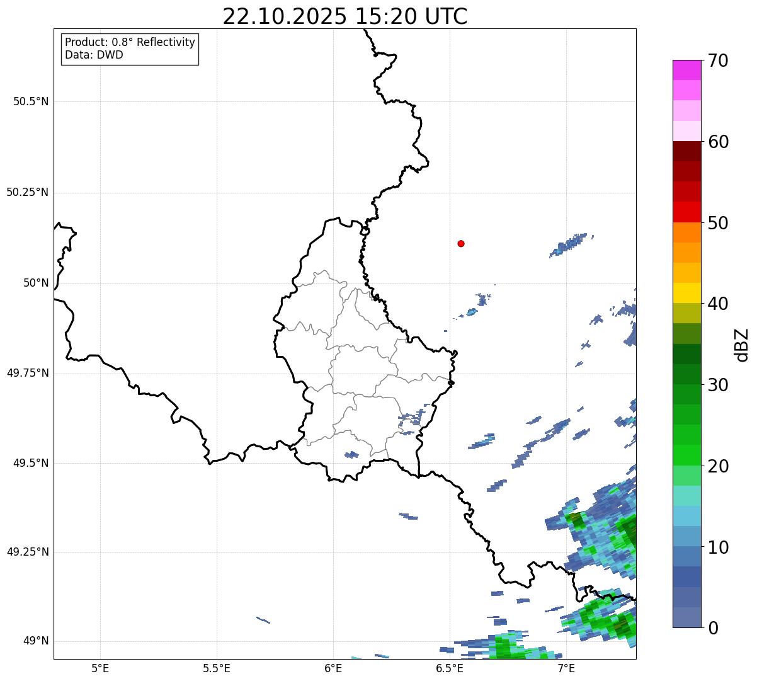Click the small radar echo near 5.7°E 49.05°N

(263, 620)
